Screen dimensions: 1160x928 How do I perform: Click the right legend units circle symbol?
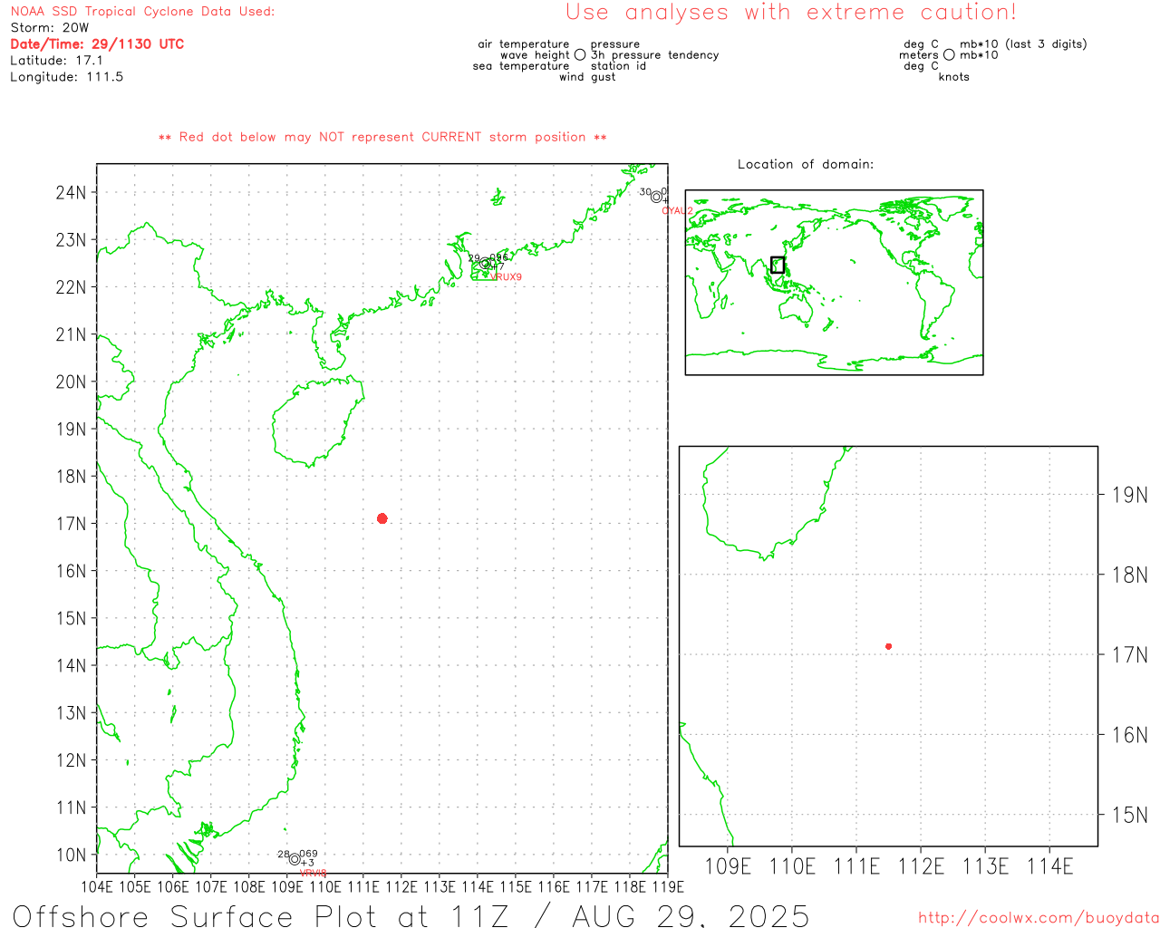coord(949,54)
